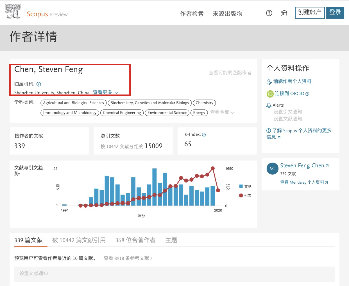Click 编辑作者个人资料 link
This screenshot has width=349, height=286.
point(292,82)
